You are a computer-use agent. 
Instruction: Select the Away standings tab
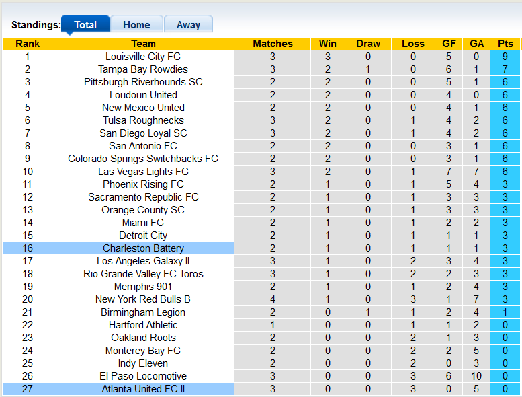click(x=188, y=25)
